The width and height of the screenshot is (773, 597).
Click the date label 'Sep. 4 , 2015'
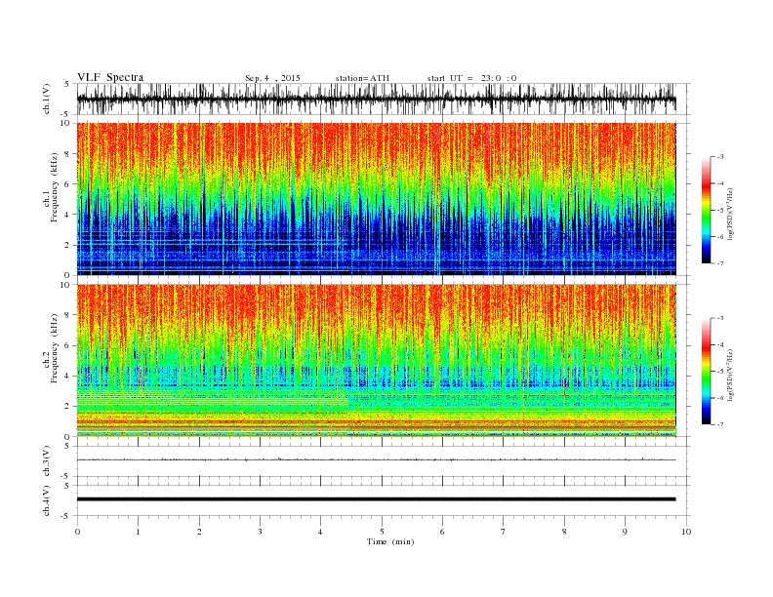point(272,78)
